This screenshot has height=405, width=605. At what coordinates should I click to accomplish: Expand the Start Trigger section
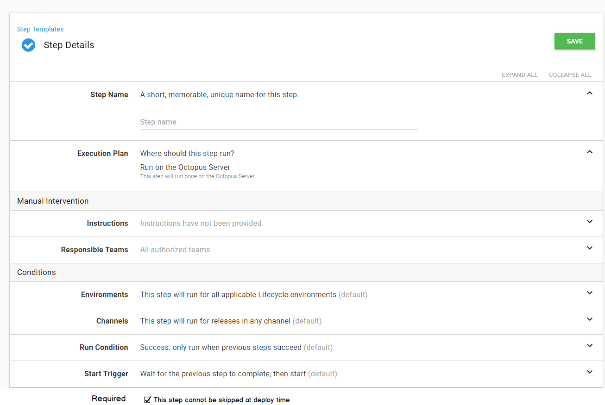click(589, 372)
